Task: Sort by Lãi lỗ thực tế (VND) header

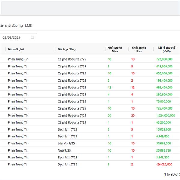Action: (x=166, y=49)
